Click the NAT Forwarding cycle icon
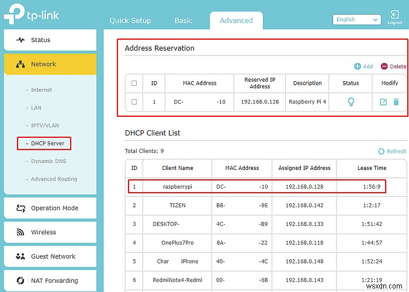This screenshot has height=292, width=409. tap(20, 280)
